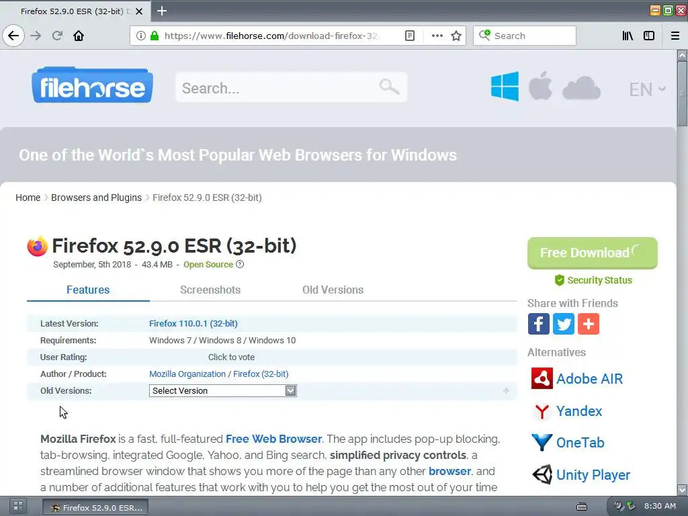This screenshot has width=688, height=516.
Task: Open the Select Version dropdown
Action: point(223,390)
